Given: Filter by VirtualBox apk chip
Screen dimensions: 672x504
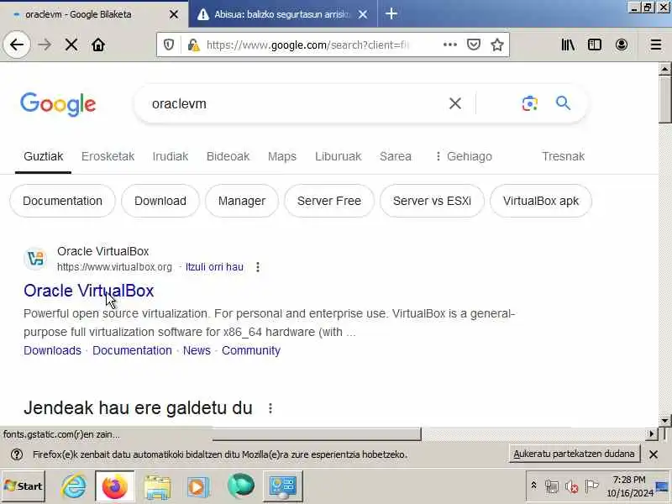Looking at the screenshot, I should (541, 201).
